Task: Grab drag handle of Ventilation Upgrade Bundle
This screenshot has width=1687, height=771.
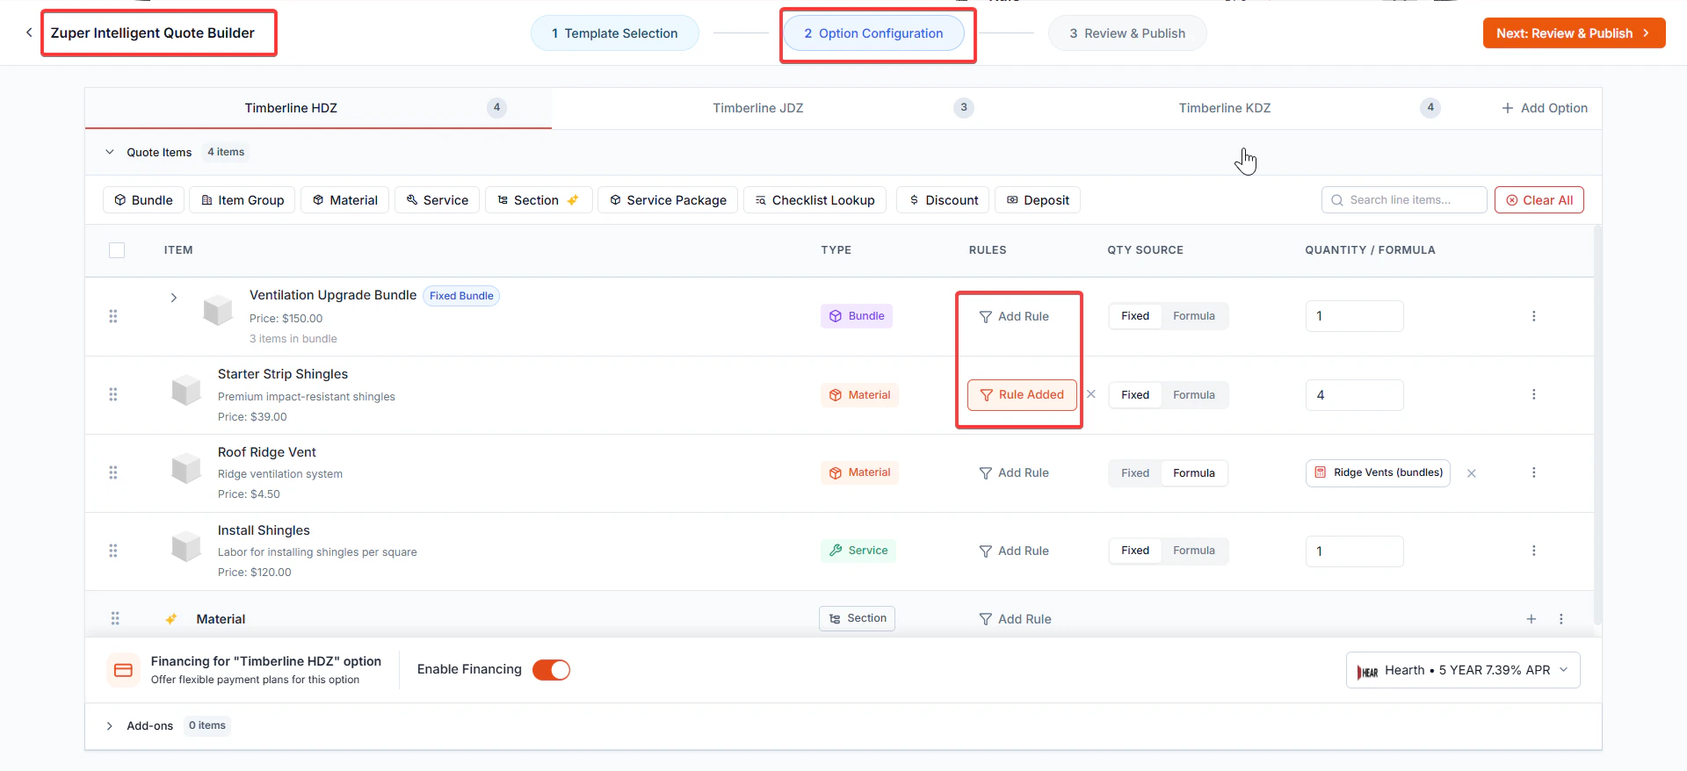Action: 113,316
